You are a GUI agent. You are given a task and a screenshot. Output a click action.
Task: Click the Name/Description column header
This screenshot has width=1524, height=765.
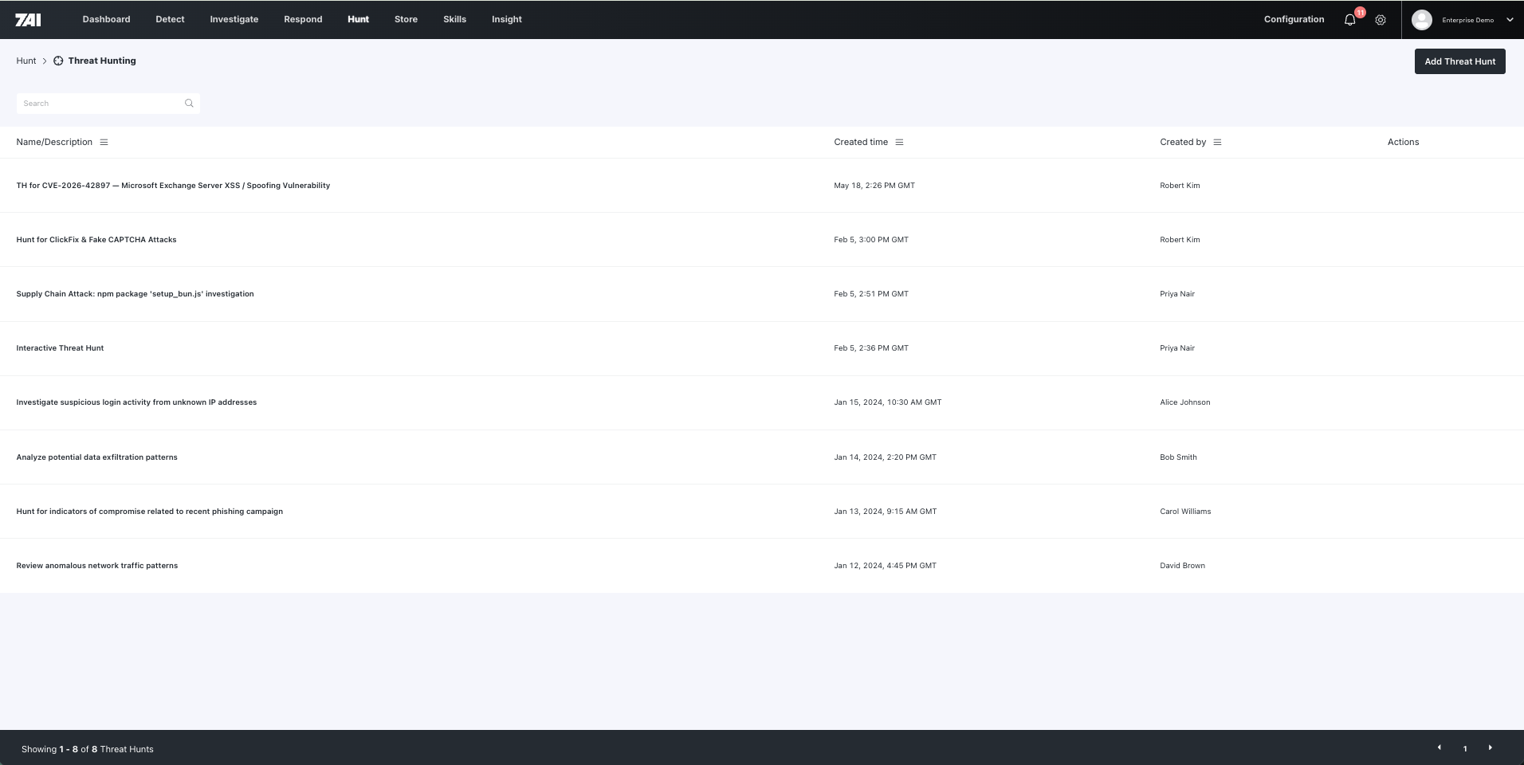54,142
